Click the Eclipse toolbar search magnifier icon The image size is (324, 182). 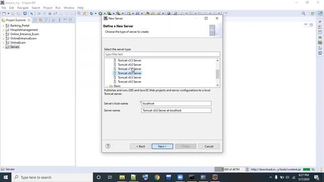(304, 14)
